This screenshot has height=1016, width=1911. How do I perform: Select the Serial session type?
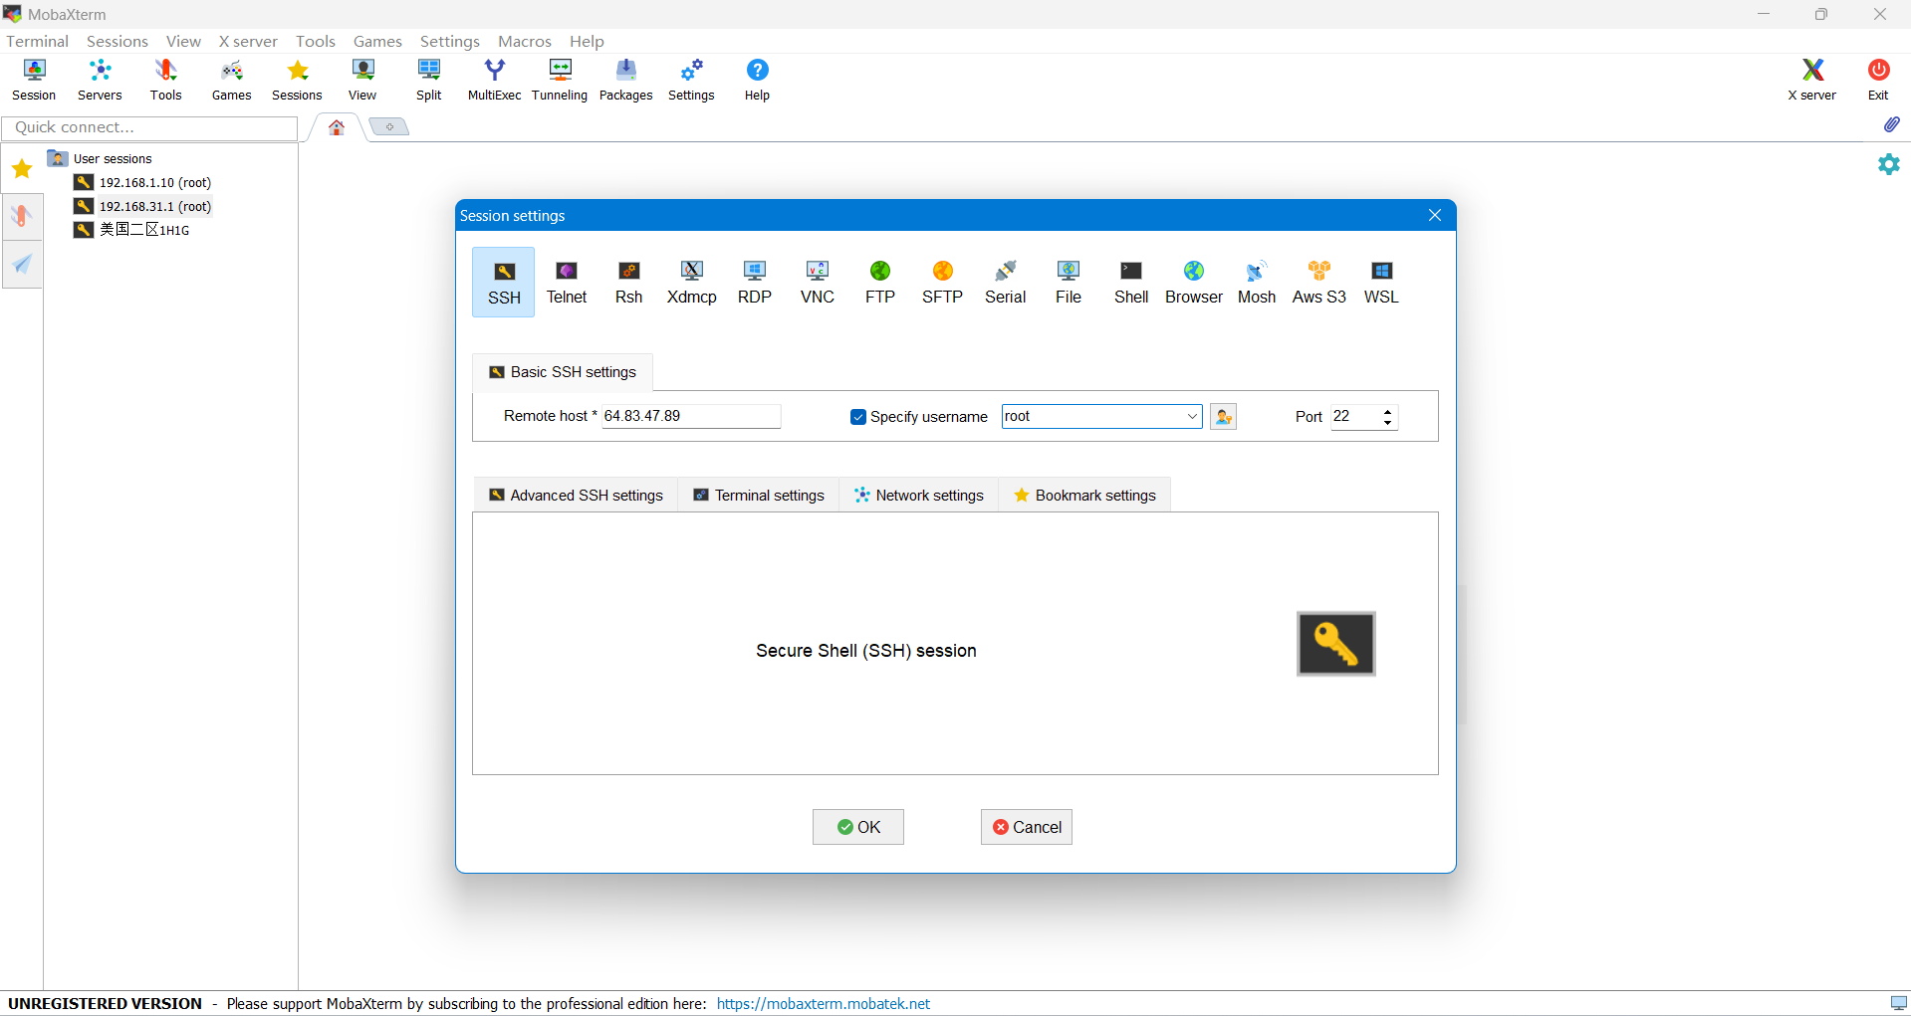pos(1006,283)
